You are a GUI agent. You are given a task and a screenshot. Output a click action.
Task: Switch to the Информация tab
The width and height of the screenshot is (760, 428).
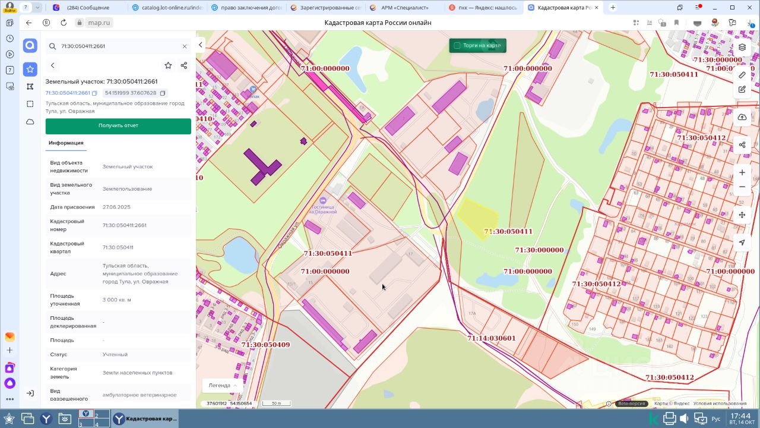pyautogui.click(x=66, y=143)
